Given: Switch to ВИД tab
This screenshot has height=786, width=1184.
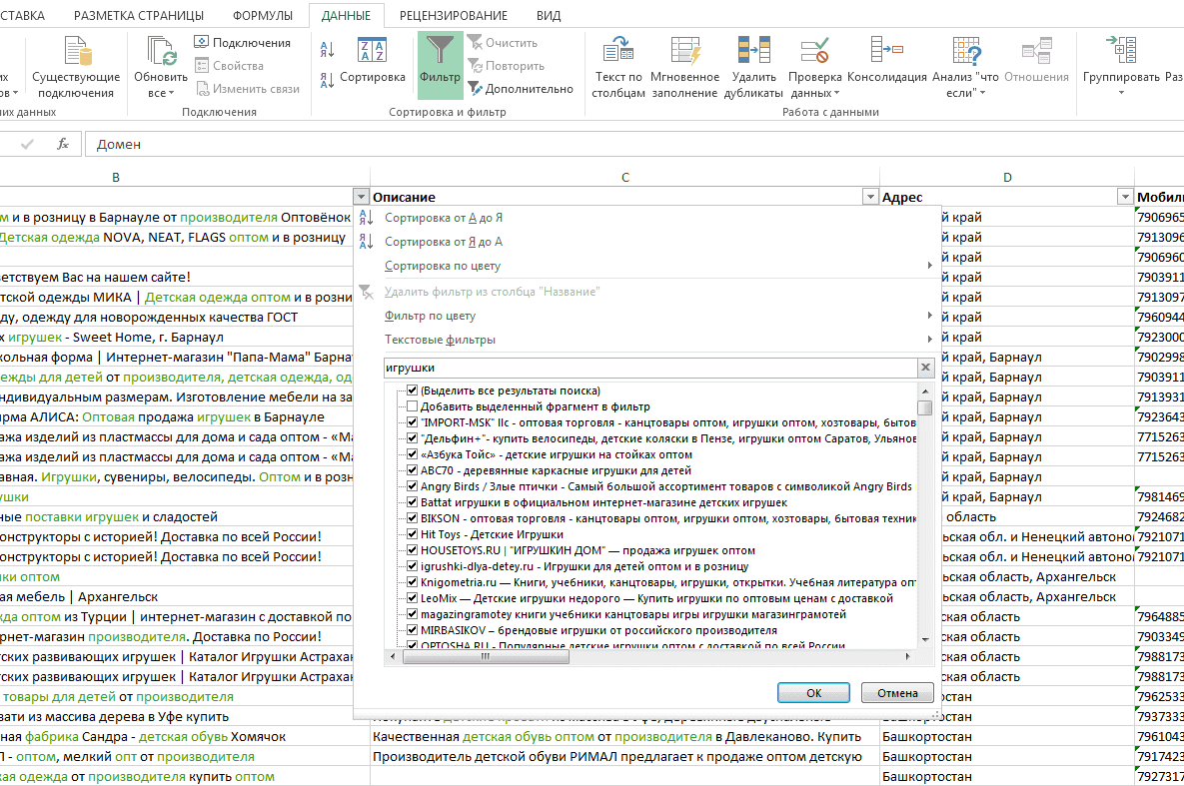Looking at the screenshot, I should [549, 15].
